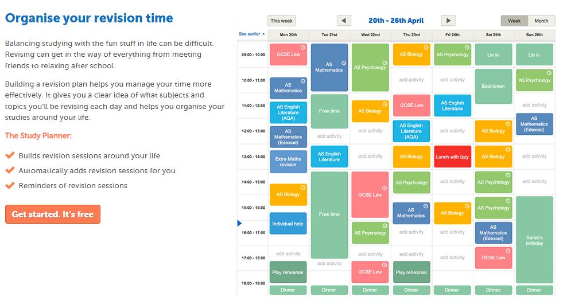Click clock icon on Sunday AS Psychology
Image resolution: width=563 pixels, height=308 pixels.
click(549, 73)
